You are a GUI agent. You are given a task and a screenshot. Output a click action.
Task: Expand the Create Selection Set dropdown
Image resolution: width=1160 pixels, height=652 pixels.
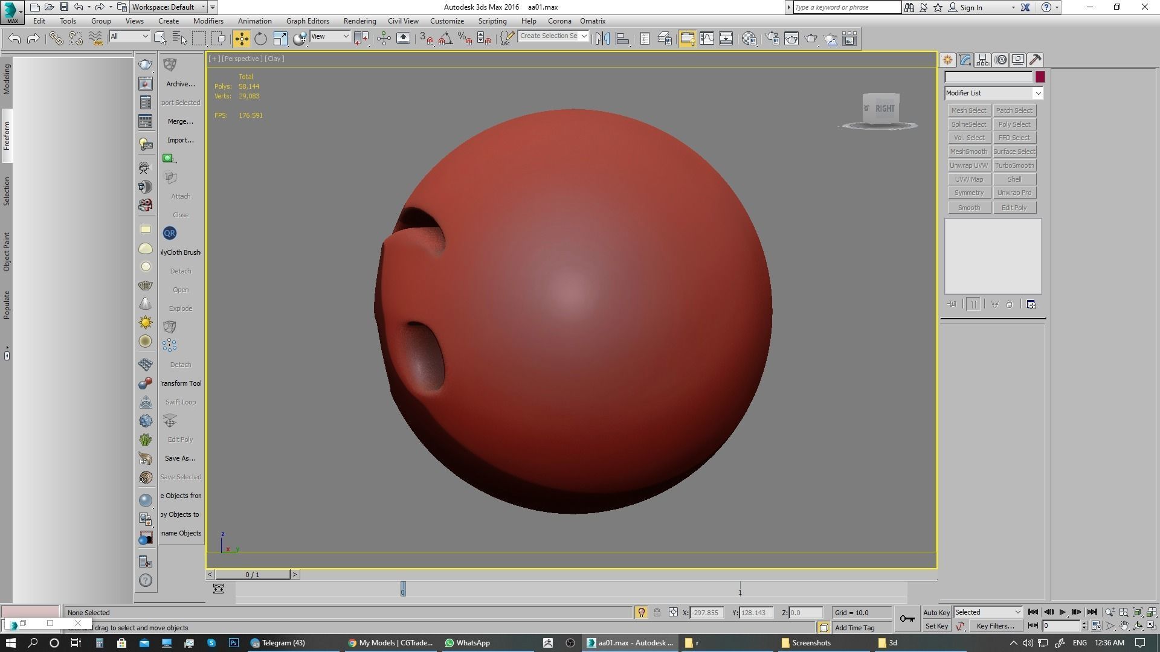[x=584, y=36]
